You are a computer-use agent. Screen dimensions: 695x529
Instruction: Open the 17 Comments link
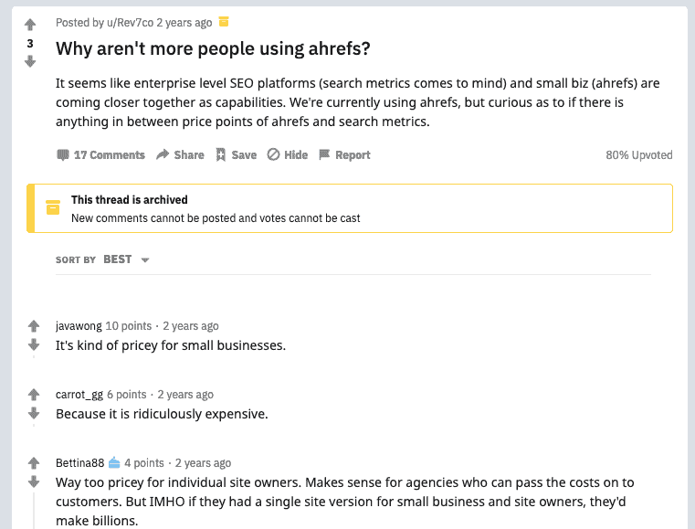[x=101, y=154]
